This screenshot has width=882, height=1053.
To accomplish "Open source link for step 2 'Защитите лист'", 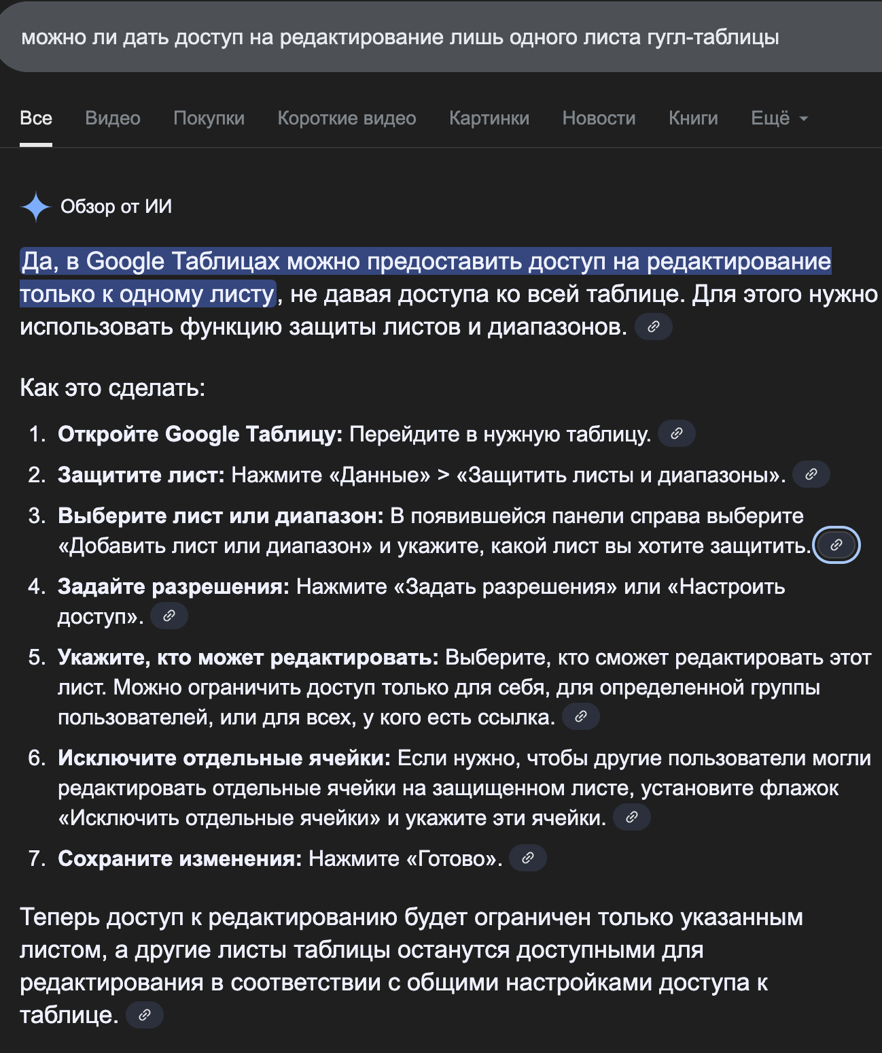I will click(x=811, y=475).
